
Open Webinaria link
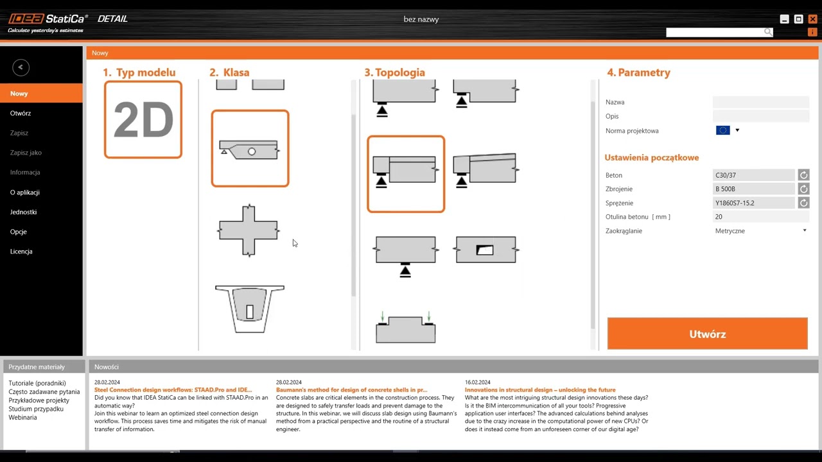[x=22, y=417]
